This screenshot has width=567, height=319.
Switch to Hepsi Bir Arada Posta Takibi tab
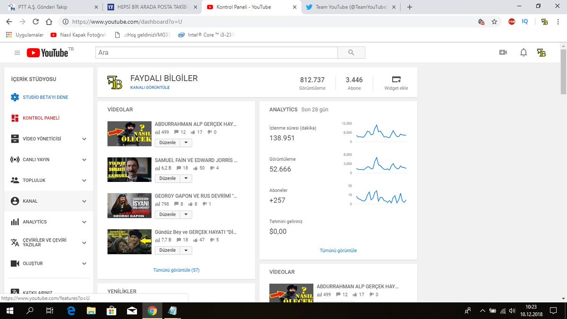point(151,7)
